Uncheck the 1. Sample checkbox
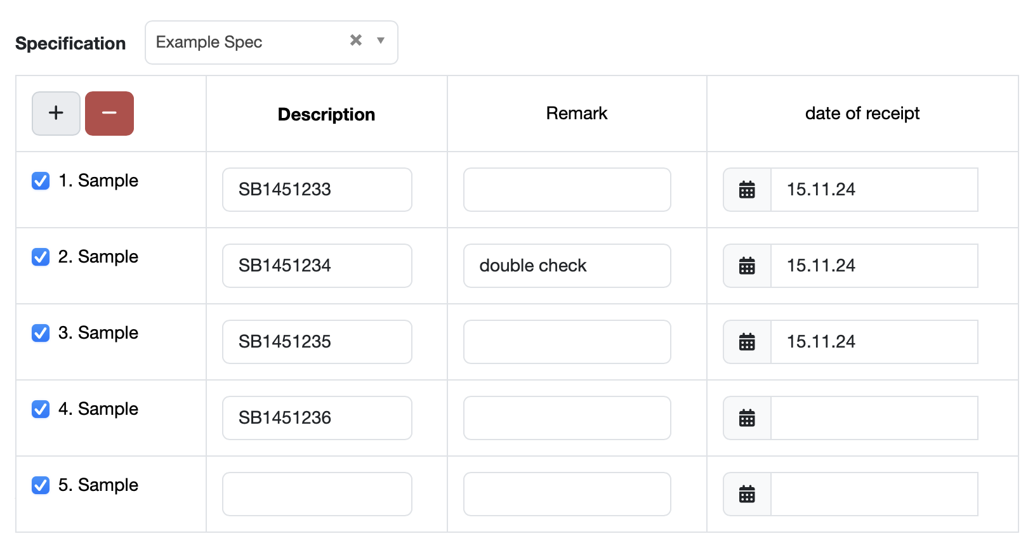The width and height of the screenshot is (1028, 548). pyautogui.click(x=41, y=181)
